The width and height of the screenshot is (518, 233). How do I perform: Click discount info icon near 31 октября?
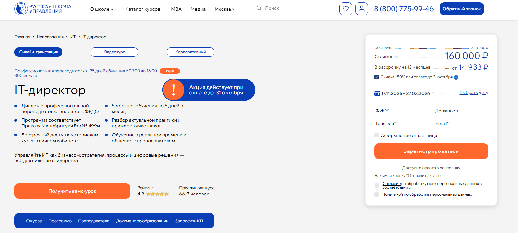click(x=456, y=77)
